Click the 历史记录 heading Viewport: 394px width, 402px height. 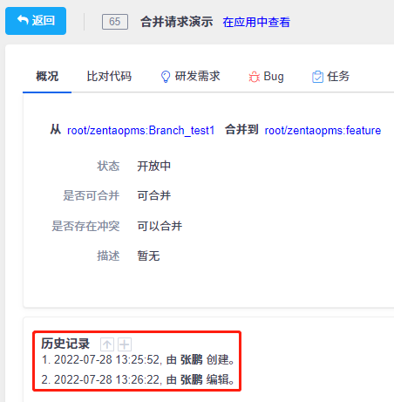click(x=65, y=344)
